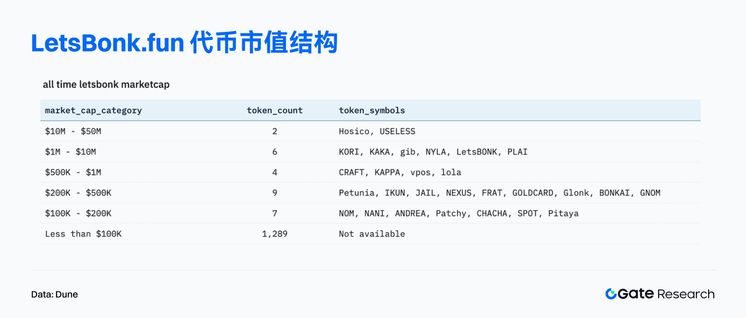Click the "KORI" token symbol
Screen dimensions: 746x318
[349, 152]
